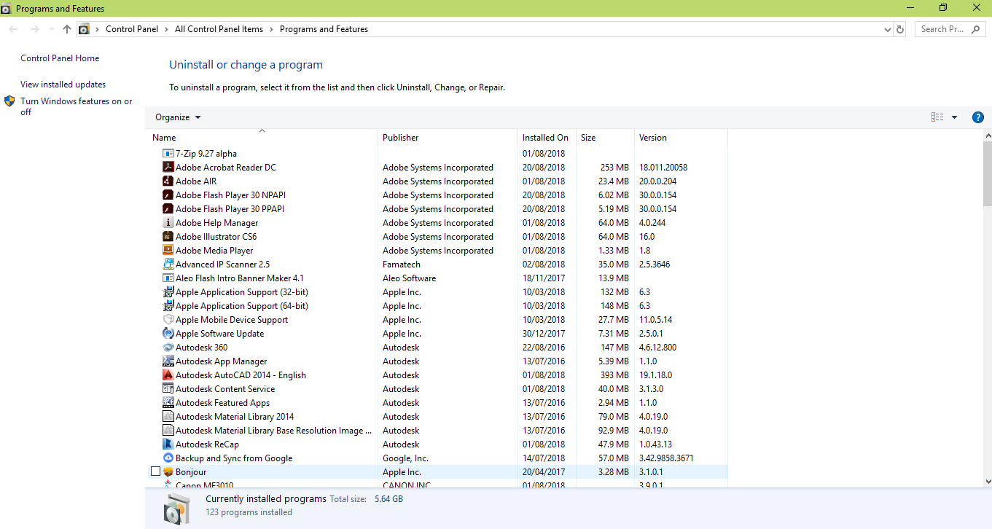Click the Adobe Acrobat Reader DC icon
Screen dimensions: 992x529
pos(167,167)
